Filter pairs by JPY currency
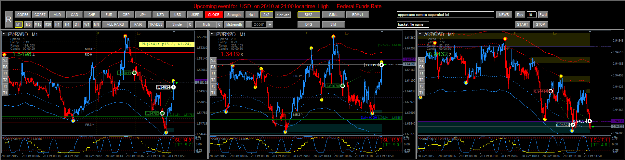 (143, 15)
